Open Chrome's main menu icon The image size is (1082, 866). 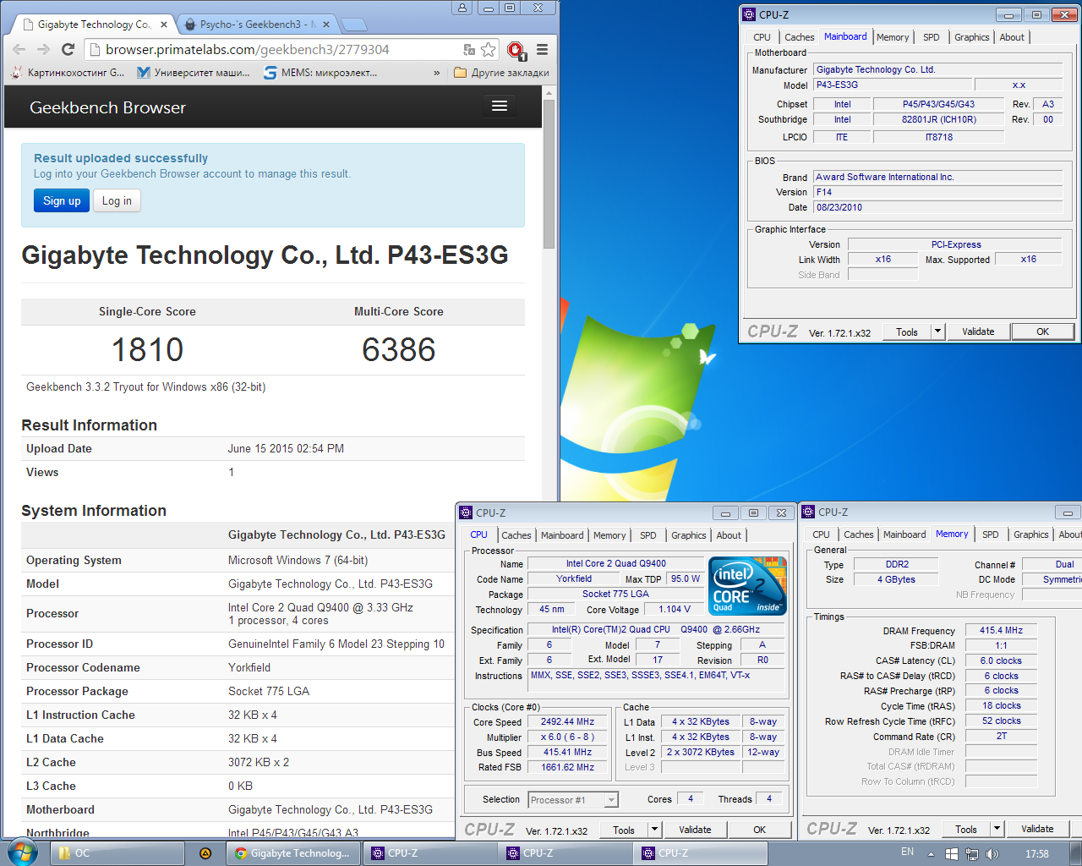click(x=543, y=50)
